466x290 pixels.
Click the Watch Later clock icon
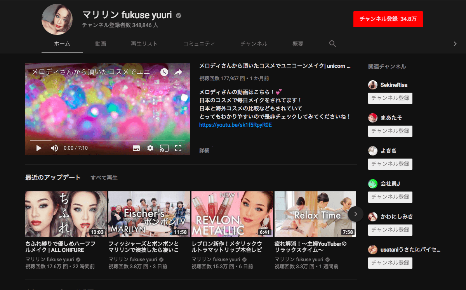pyautogui.click(x=164, y=72)
